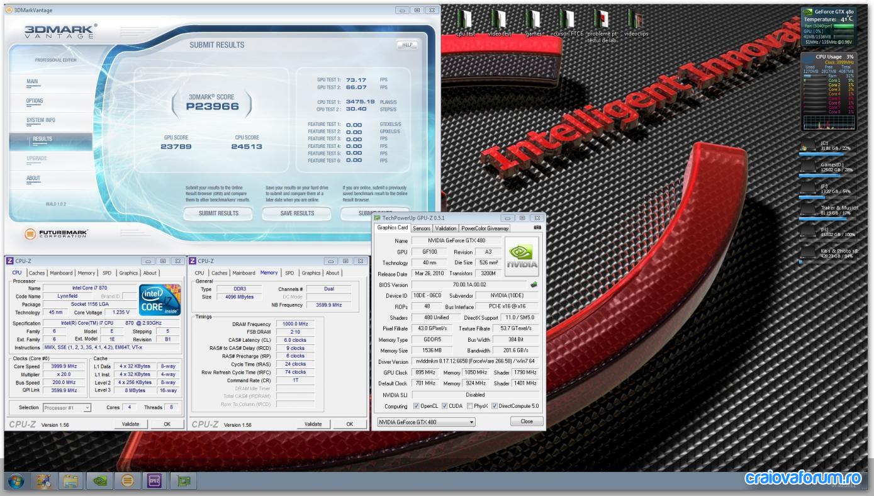Click OK in the left CPU-Z window

click(167, 424)
